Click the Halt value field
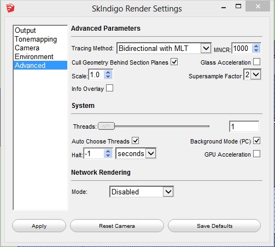The width and height of the screenshot is (275, 247). point(93,153)
